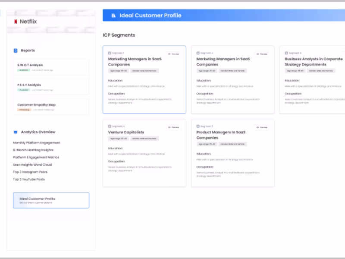
Task: Open Preview on the Venture Capitalists card
Action: pyautogui.click(x=174, y=127)
